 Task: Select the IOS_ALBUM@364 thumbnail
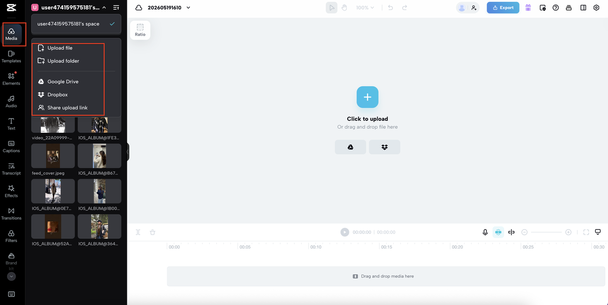coord(100,226)
